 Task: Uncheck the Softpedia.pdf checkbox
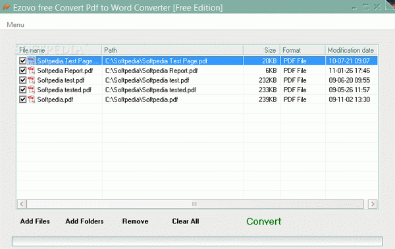pyautogui.click(x=22, y=99)
